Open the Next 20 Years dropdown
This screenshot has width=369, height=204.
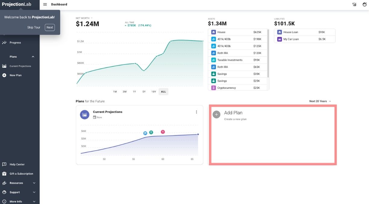tap(320, 101)
